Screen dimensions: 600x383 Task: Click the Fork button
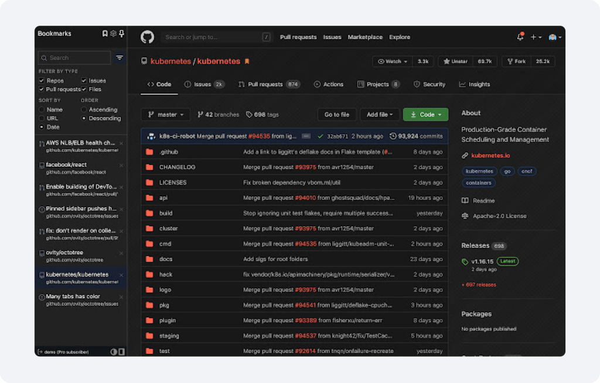516,61
